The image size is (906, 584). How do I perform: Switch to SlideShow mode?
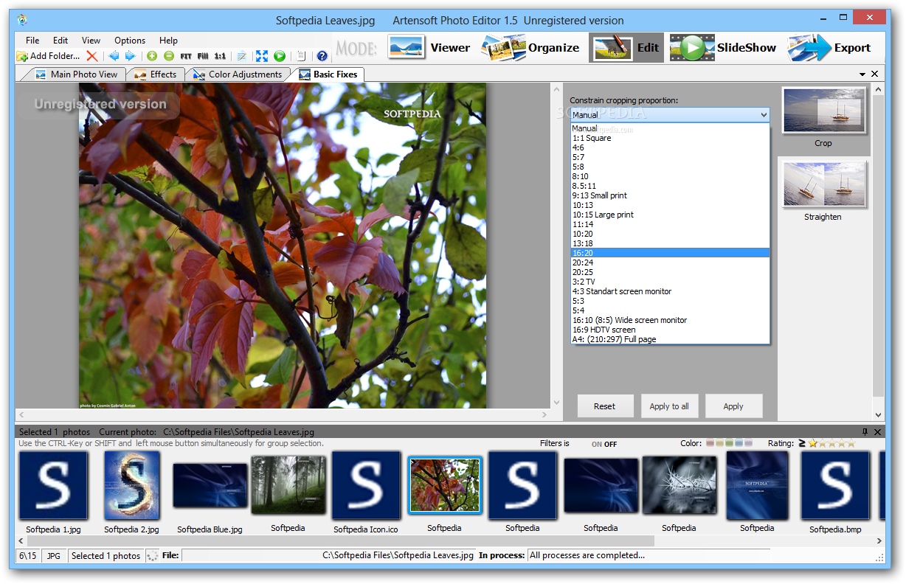pos(723,47)
